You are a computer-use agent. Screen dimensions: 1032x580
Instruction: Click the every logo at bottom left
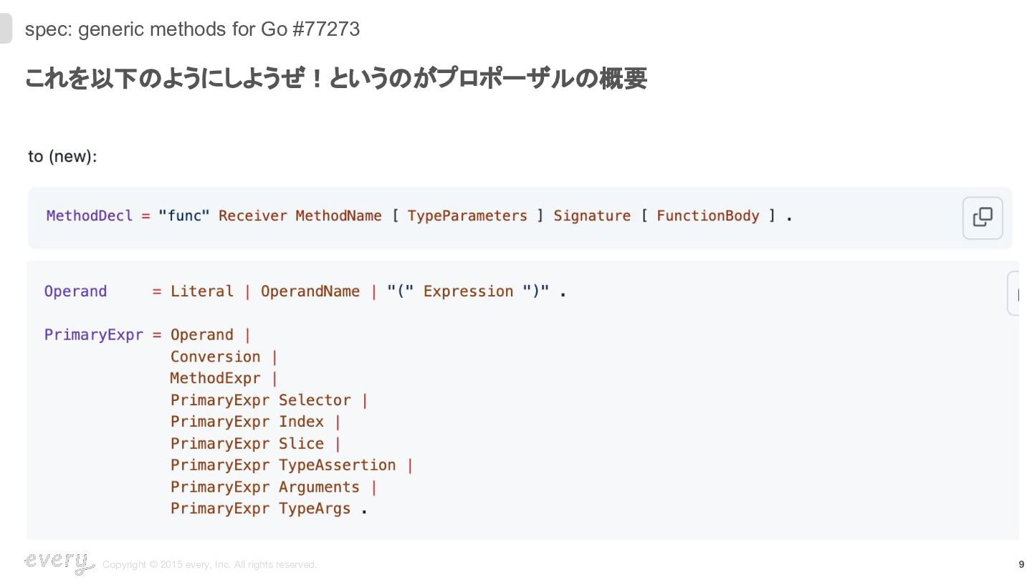point(59,562)
